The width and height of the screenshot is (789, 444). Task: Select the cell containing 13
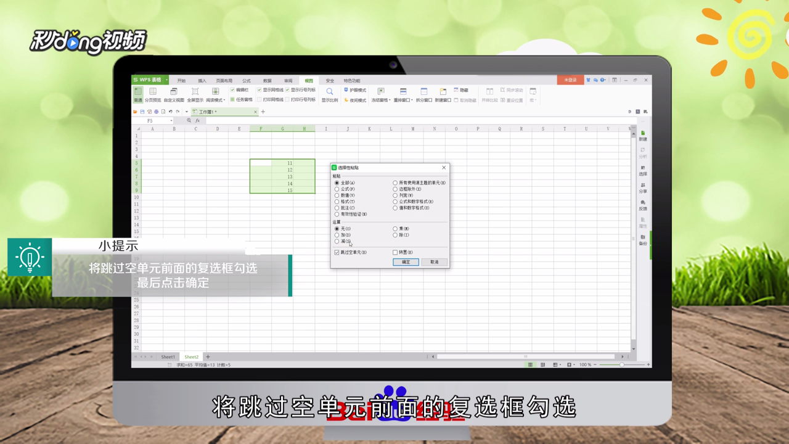282,177
